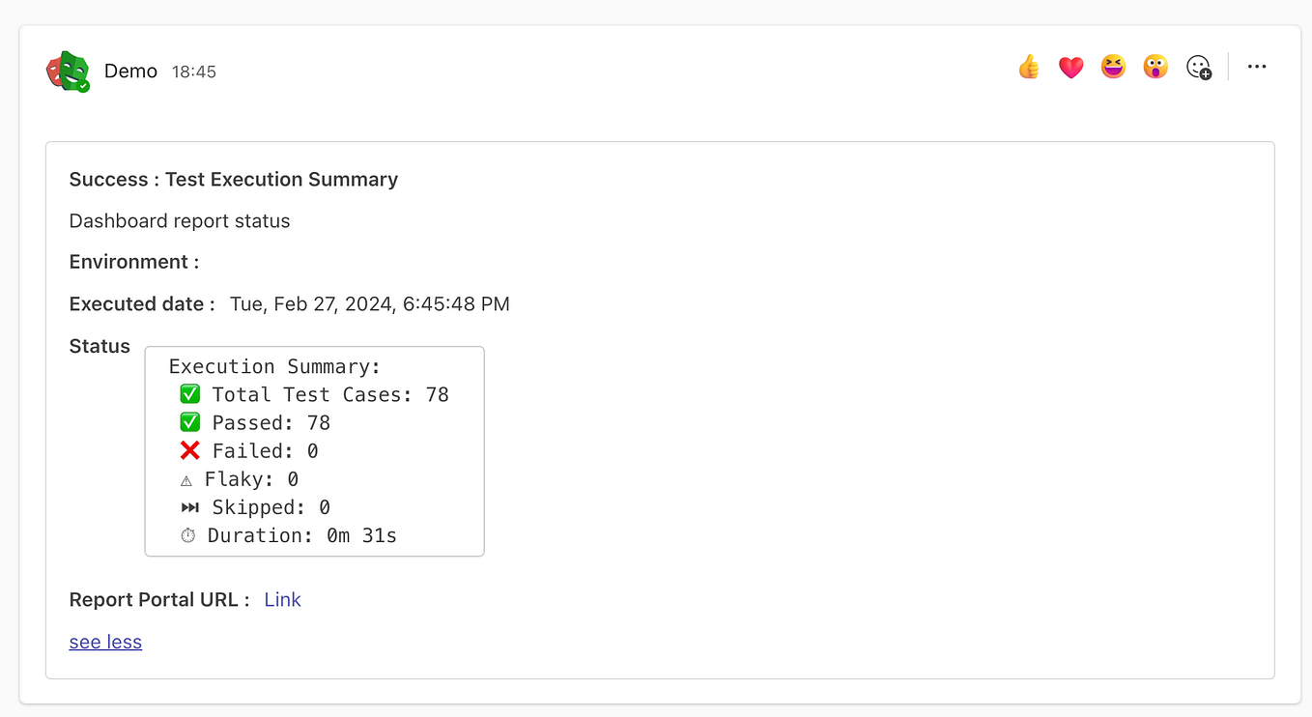The image size is (1312, 717).
Task: Click the Duration stopwatch icon
Action: click(x=187, y=535)
